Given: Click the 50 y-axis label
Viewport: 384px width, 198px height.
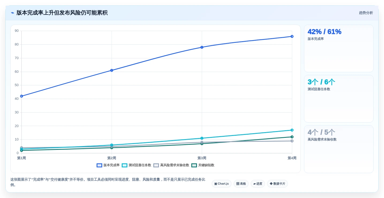Looking at the screenshot, I should [17, 85].
